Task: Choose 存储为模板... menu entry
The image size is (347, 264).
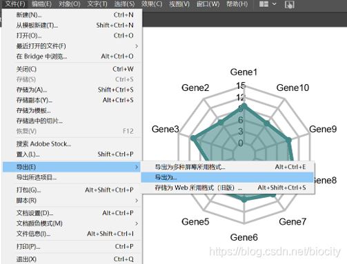Action: [72, 110]
